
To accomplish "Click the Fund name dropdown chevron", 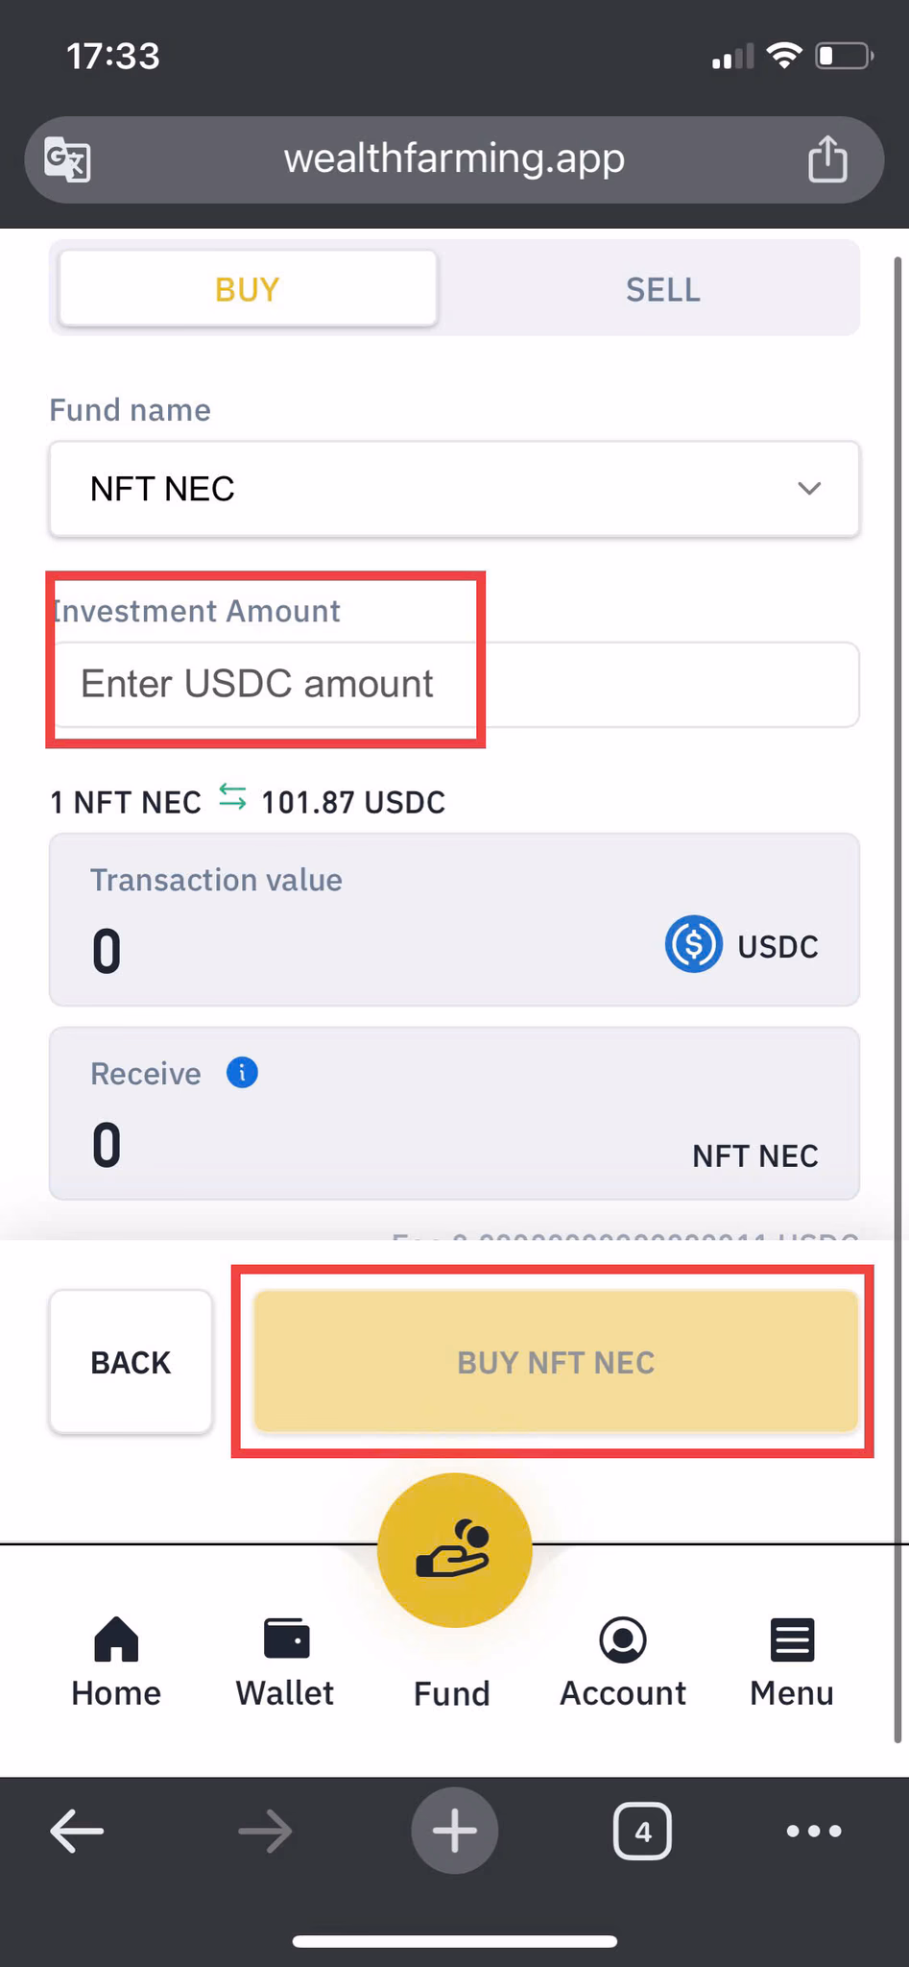I will click(809, 489).
